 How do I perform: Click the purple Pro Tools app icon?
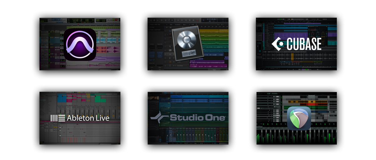click(80, 44)
